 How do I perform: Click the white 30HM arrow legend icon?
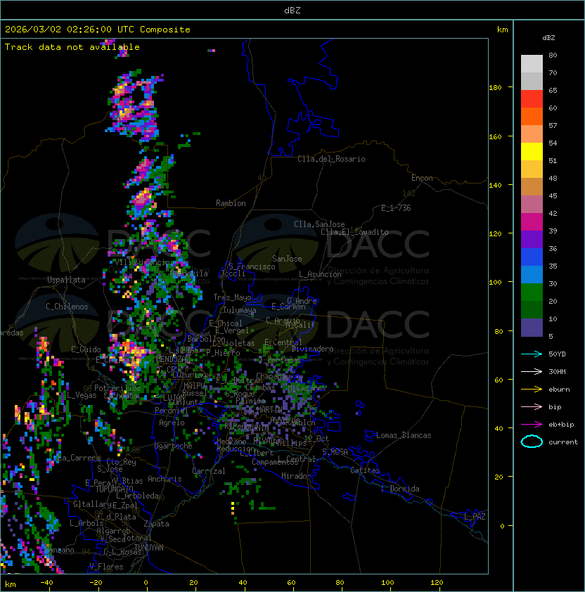(532, 371)
